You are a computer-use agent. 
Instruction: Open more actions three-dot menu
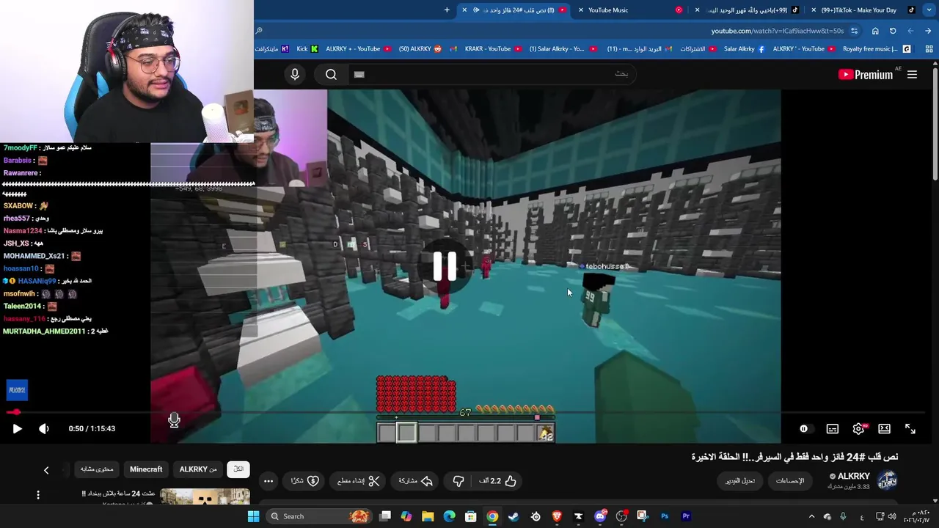pyautogui.click(x=268, y=481)
